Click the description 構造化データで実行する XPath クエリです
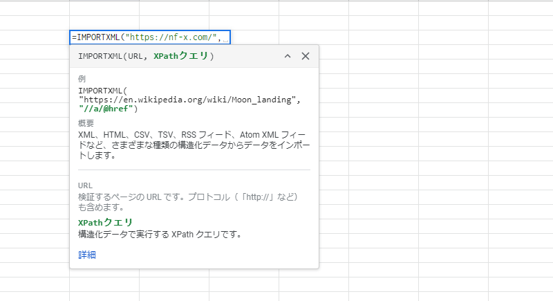553x301 pixels. coord(160,235)
